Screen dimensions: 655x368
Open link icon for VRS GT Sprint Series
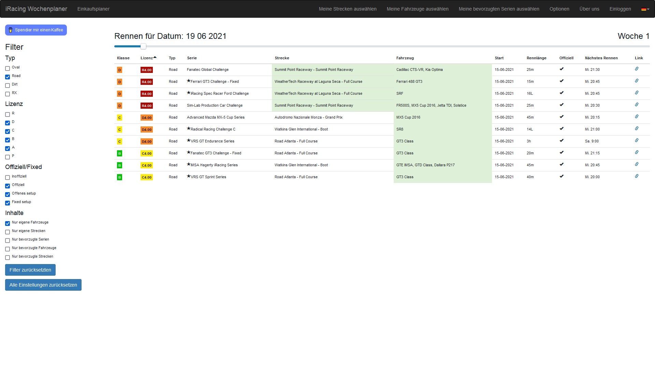point(637,176)
